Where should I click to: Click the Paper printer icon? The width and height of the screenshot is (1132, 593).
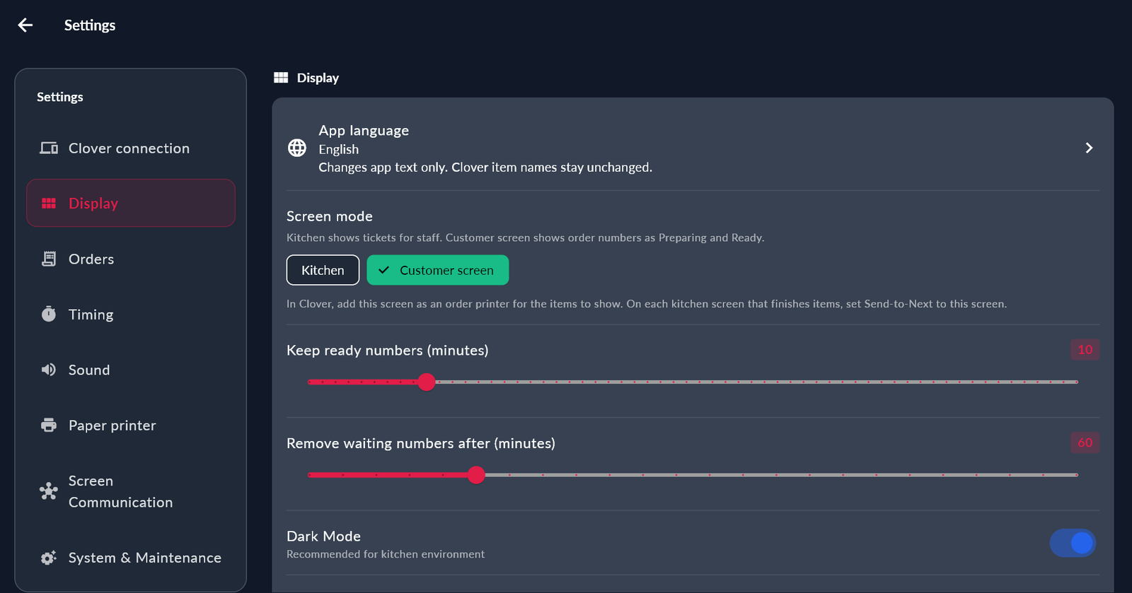click(x=49, y=425)
